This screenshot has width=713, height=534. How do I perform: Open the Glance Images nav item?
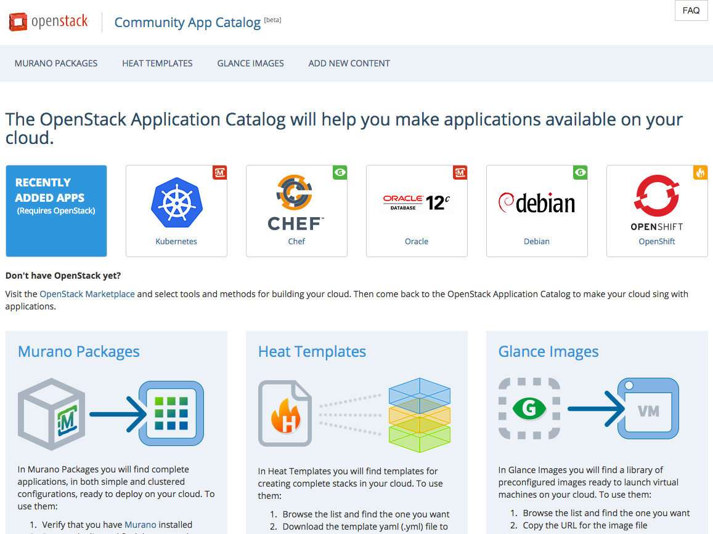251,63
